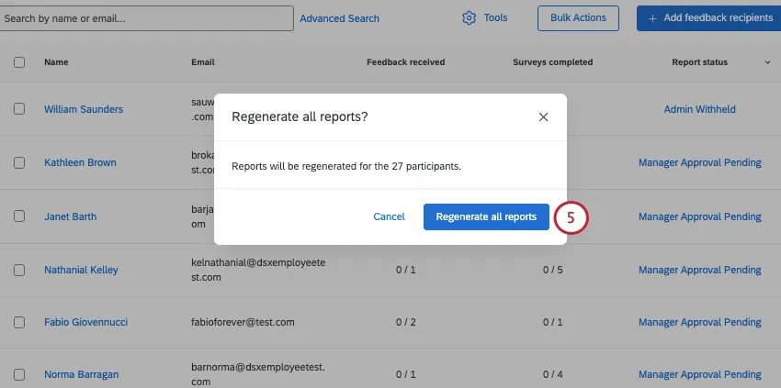Click the Email column header
Viewport: 781px width, 388px height.
tap(203, 62)
